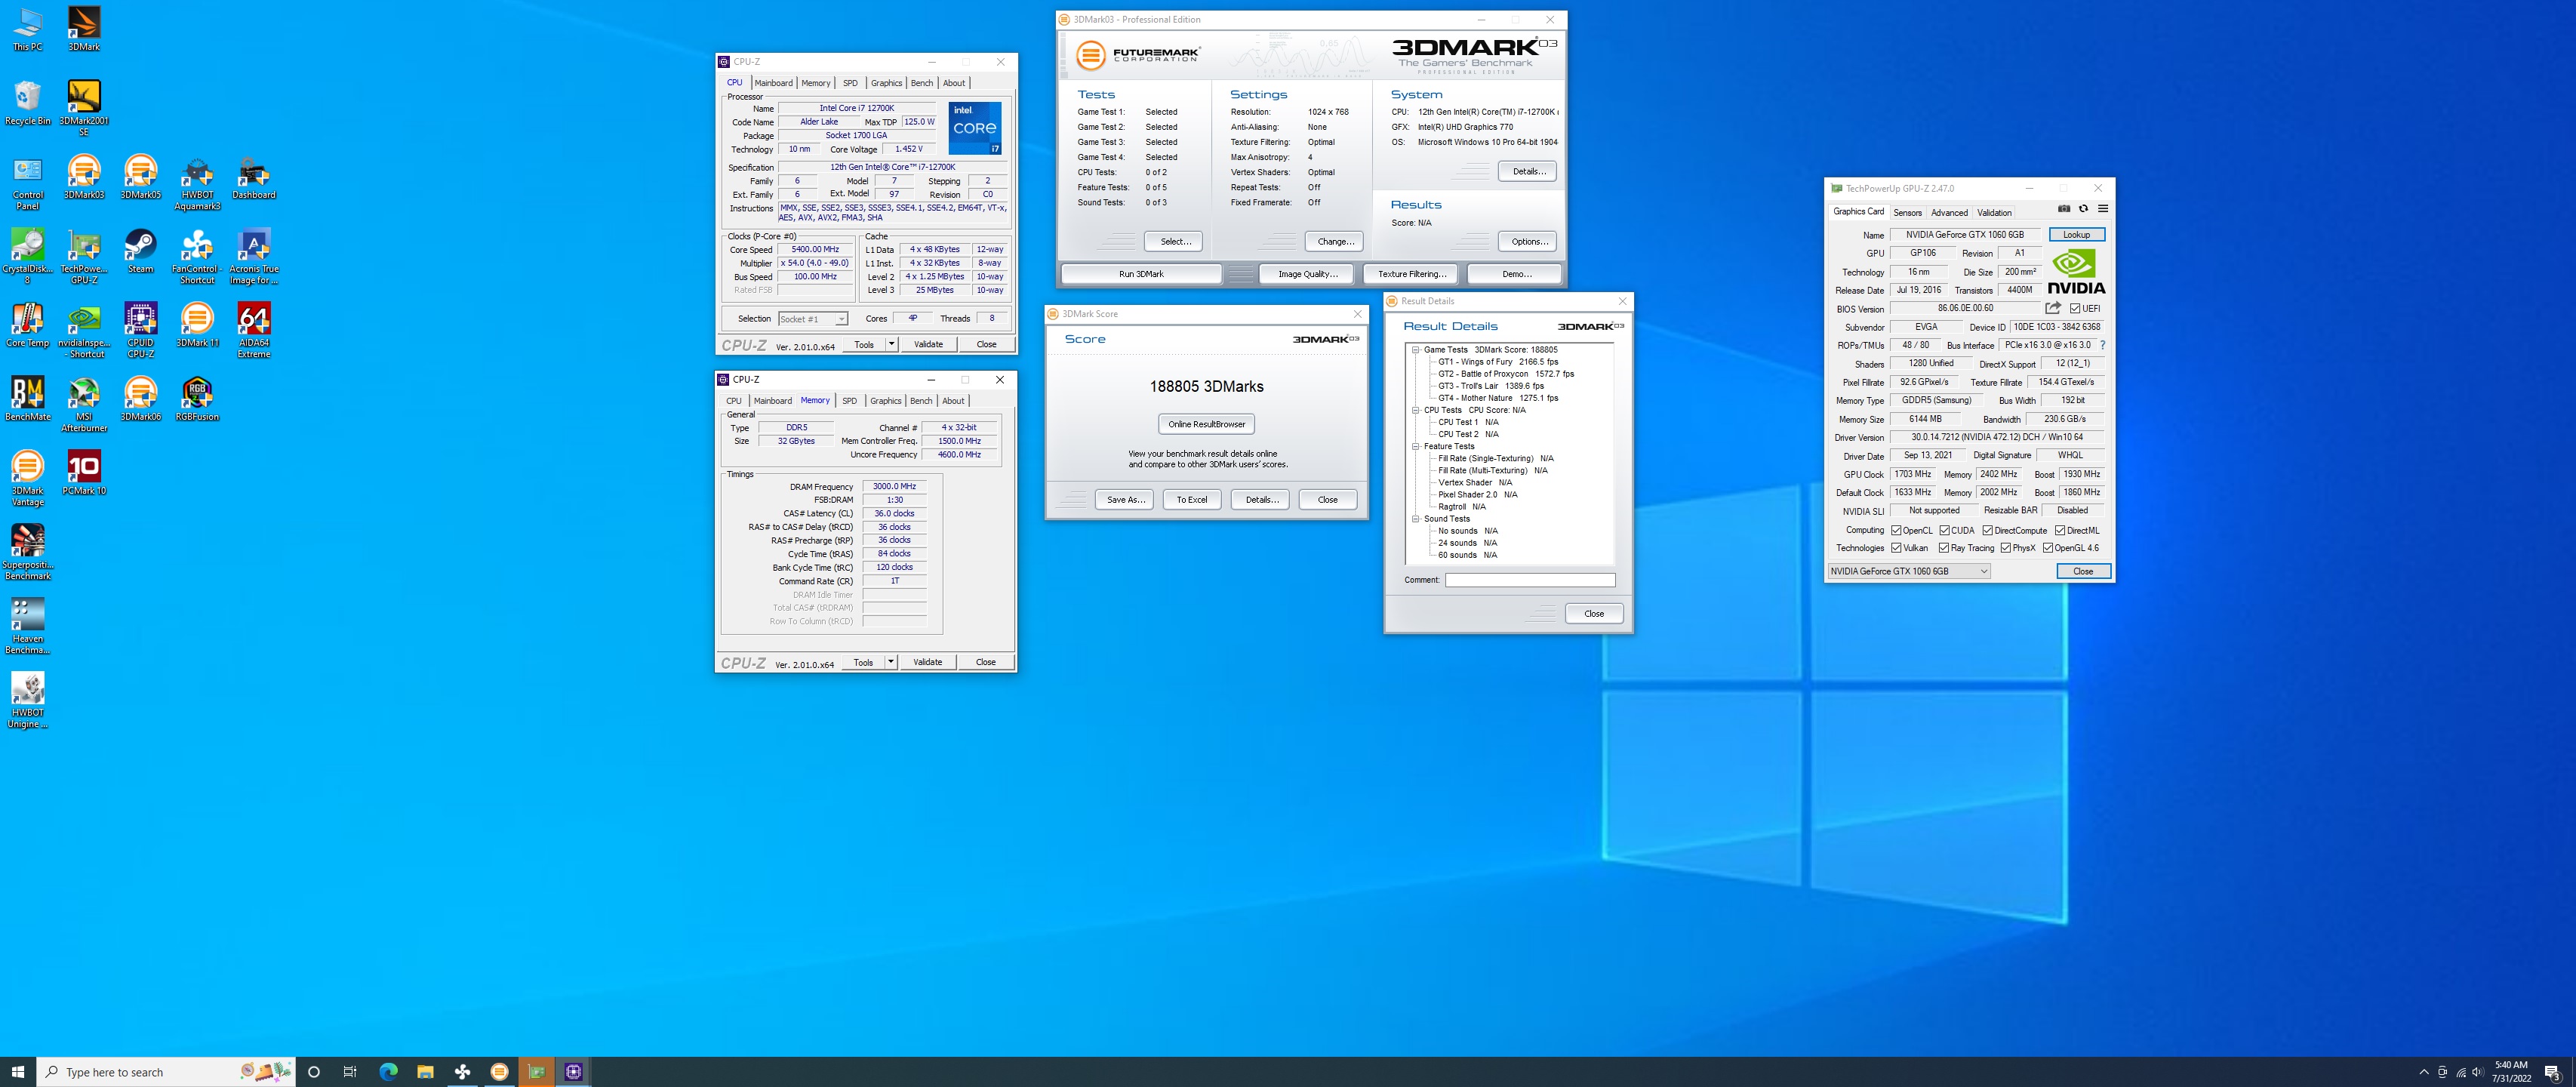Open the 3DMark2001 SE desktop icon
Screen dimensions: 2576x1087
coord(84,108)
